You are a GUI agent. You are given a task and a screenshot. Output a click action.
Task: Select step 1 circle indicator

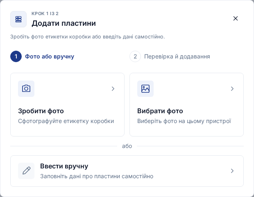16,56
